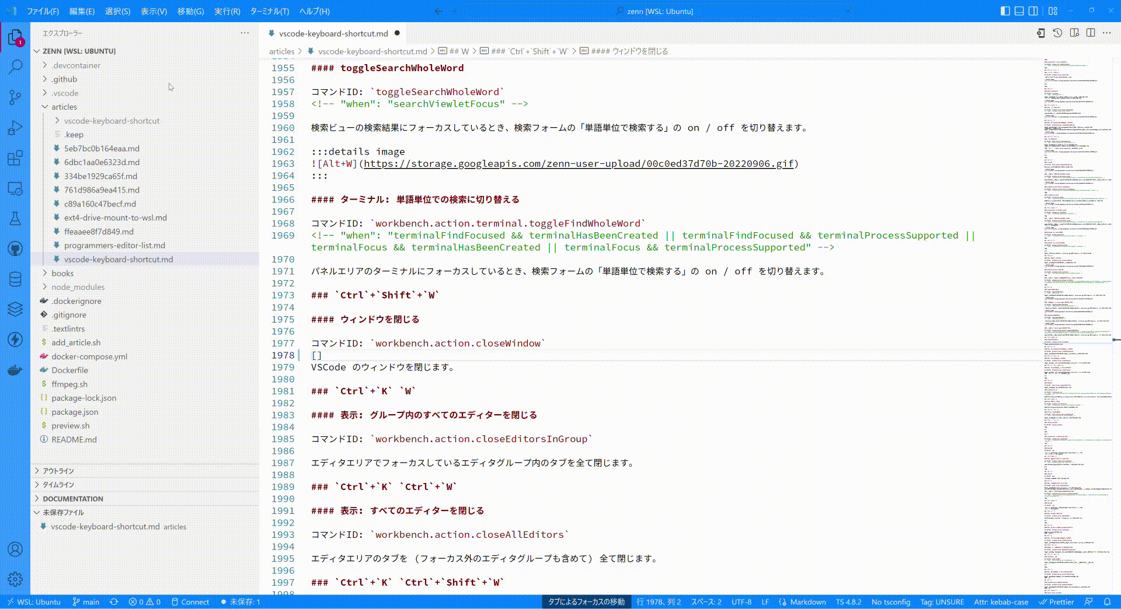
Task: Open errors and warnings status item
Action: [x=145, y=602]
